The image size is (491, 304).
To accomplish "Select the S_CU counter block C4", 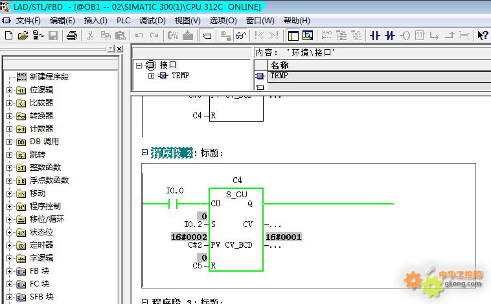I will click(x=236, y=230).
